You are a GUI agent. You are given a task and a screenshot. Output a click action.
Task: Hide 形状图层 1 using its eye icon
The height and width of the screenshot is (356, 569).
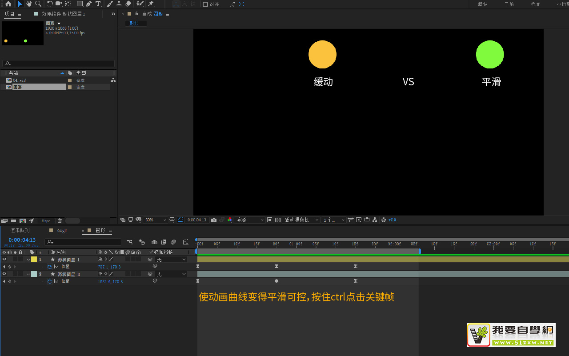click(4, 260)
